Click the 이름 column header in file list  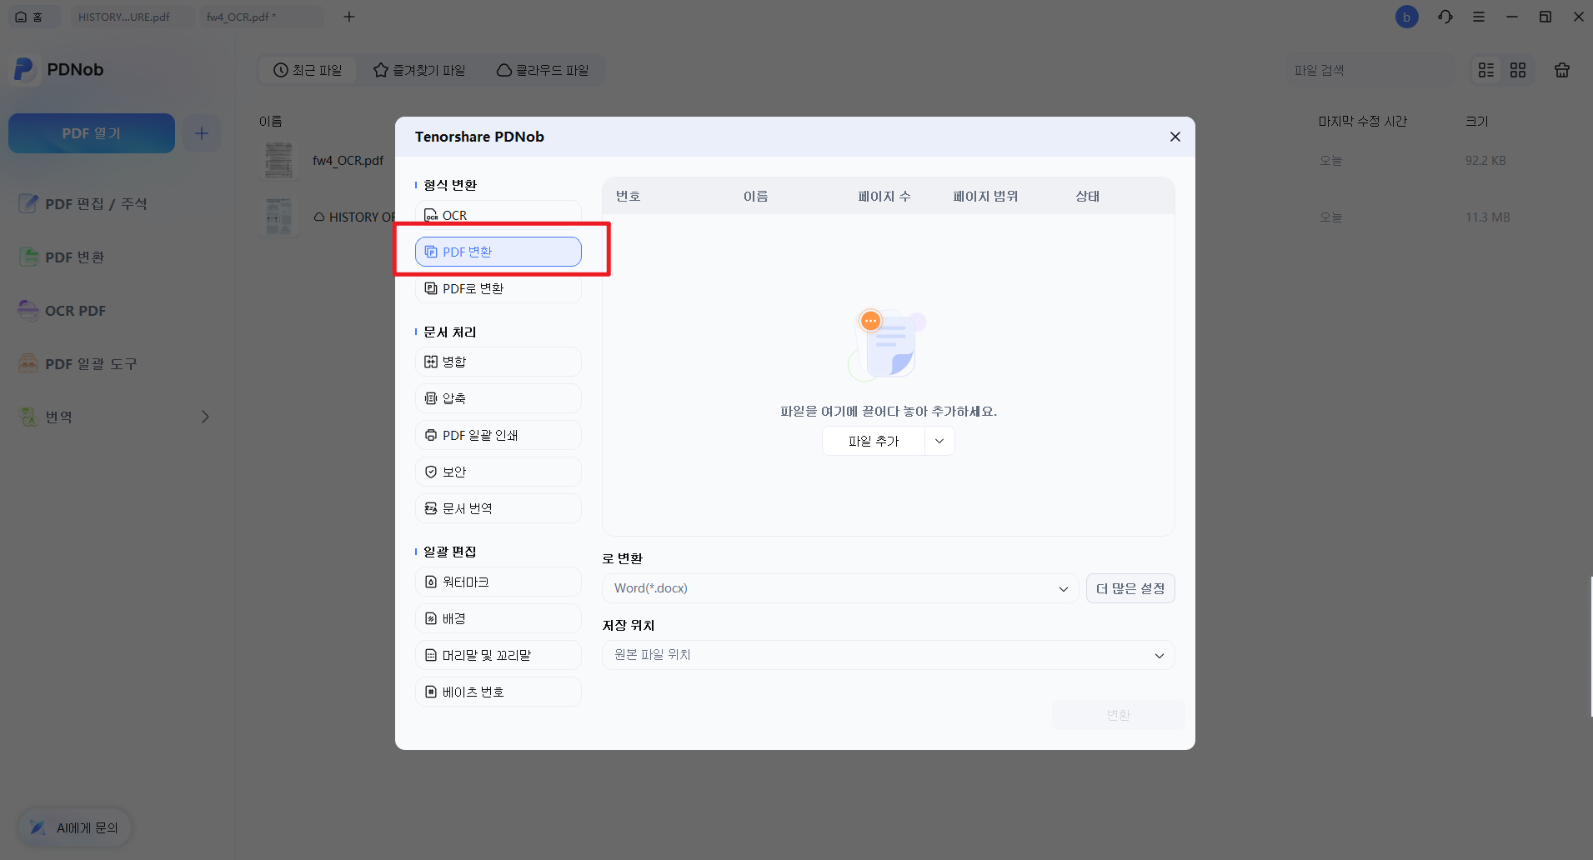[x=270, y=121]
